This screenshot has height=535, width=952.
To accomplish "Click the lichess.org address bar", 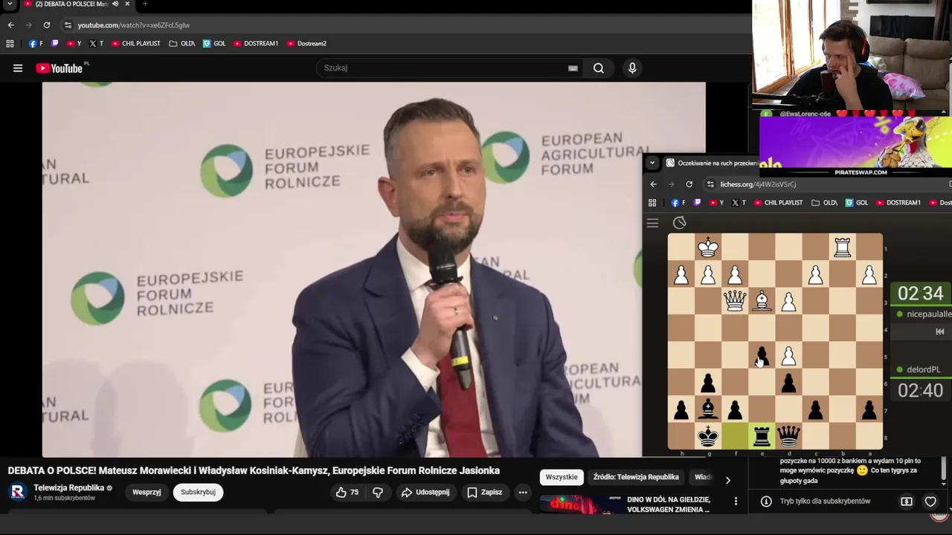I will (x=826, y=184).
